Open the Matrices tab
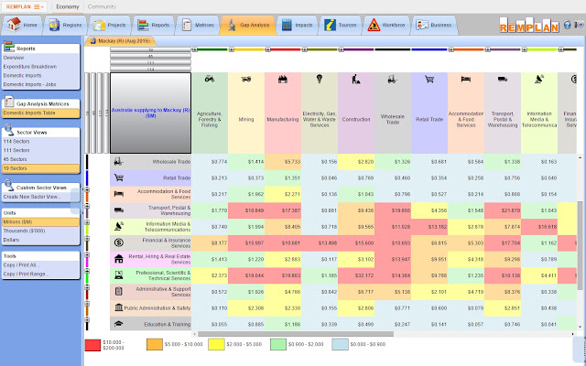586x366 pixels. [x=198, y=25]
